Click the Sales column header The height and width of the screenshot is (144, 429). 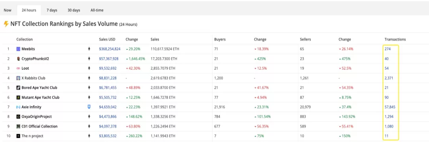[155, 39]
